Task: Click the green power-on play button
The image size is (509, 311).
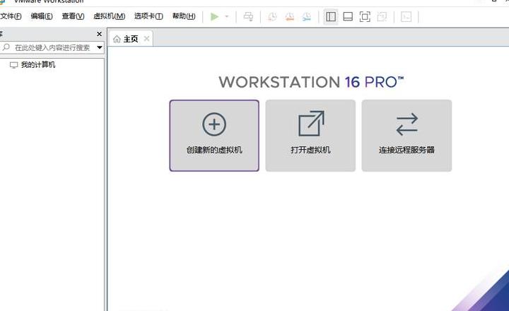Action: (x=214, y=16)
